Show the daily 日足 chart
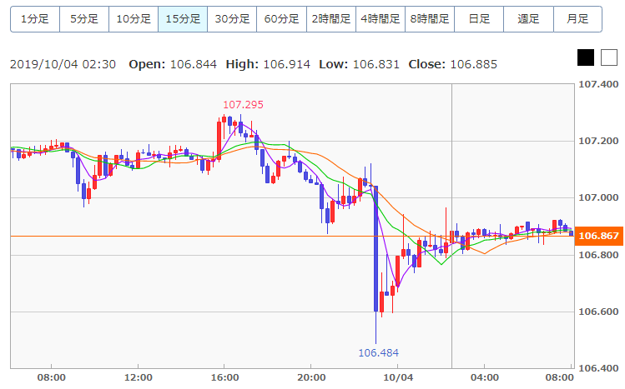This screenshot has width=625, height=389. click(479, 18)
